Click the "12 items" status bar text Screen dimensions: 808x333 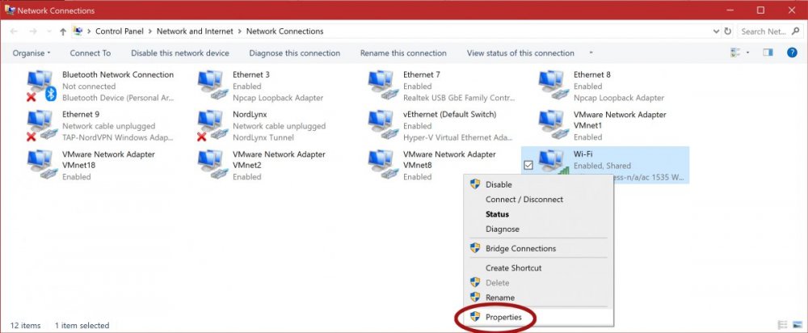point(25,325)
